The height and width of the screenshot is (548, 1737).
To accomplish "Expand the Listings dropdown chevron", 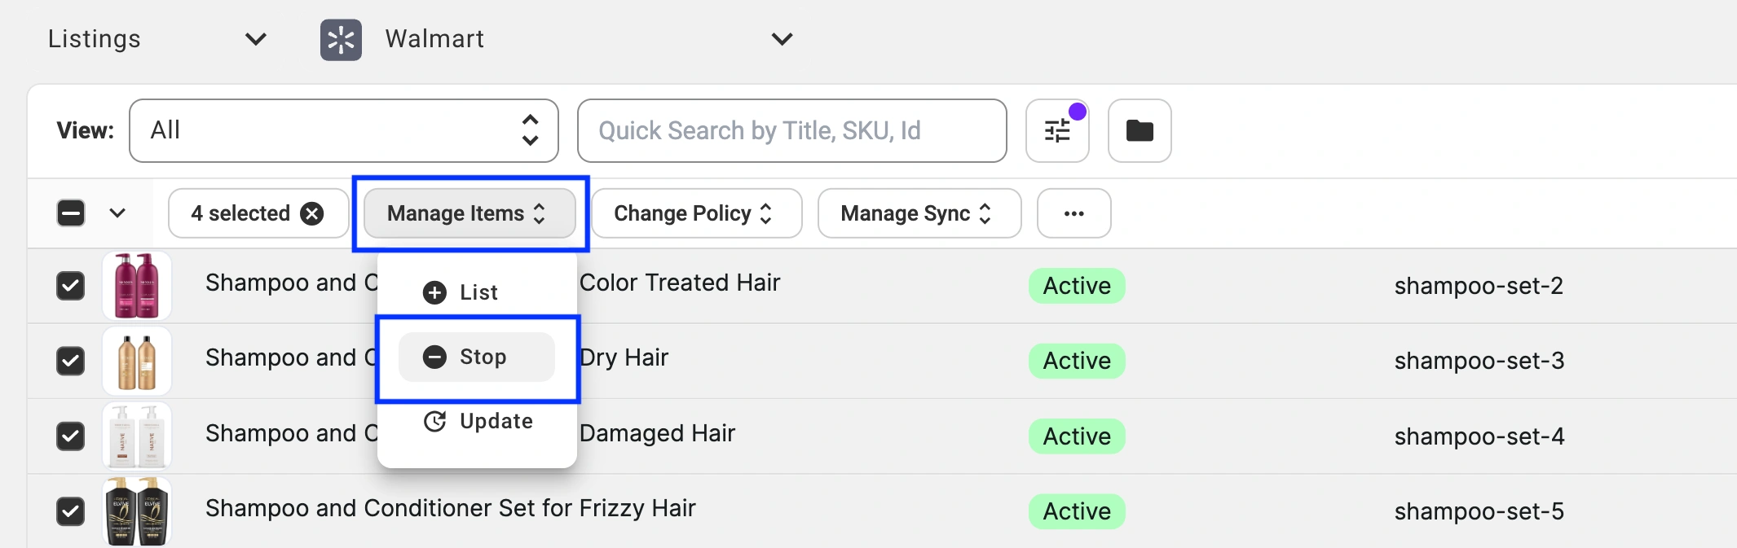I will [x=256, y=39].
